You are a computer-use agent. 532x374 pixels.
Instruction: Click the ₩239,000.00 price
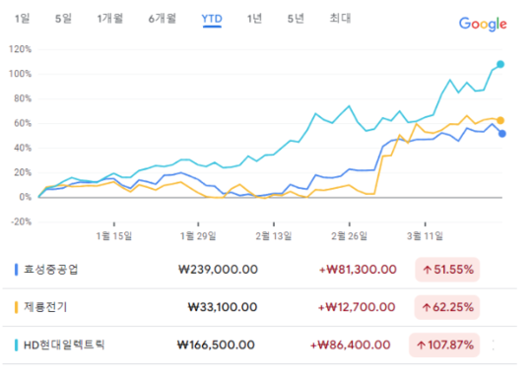(218, 270)
